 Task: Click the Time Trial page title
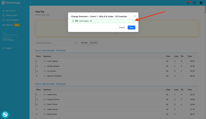[40, 12]
